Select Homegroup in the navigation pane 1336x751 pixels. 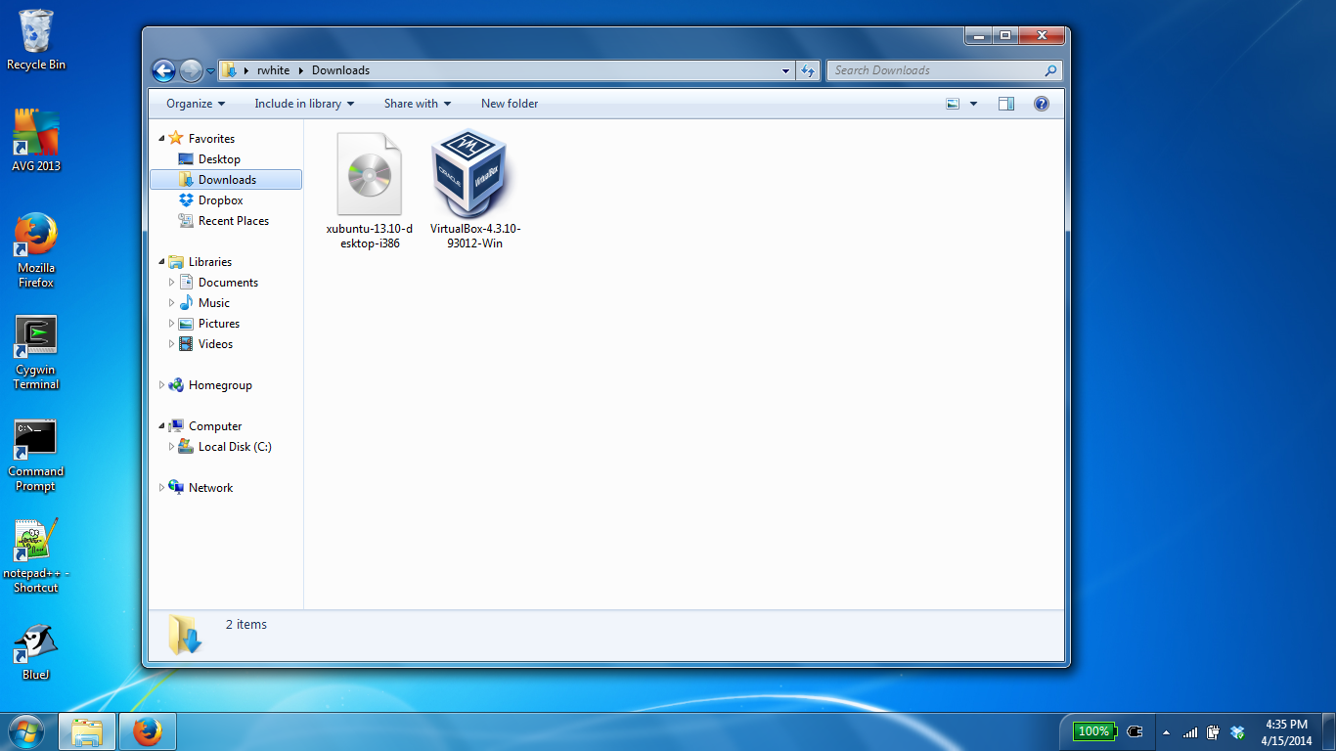click(220, 385)
